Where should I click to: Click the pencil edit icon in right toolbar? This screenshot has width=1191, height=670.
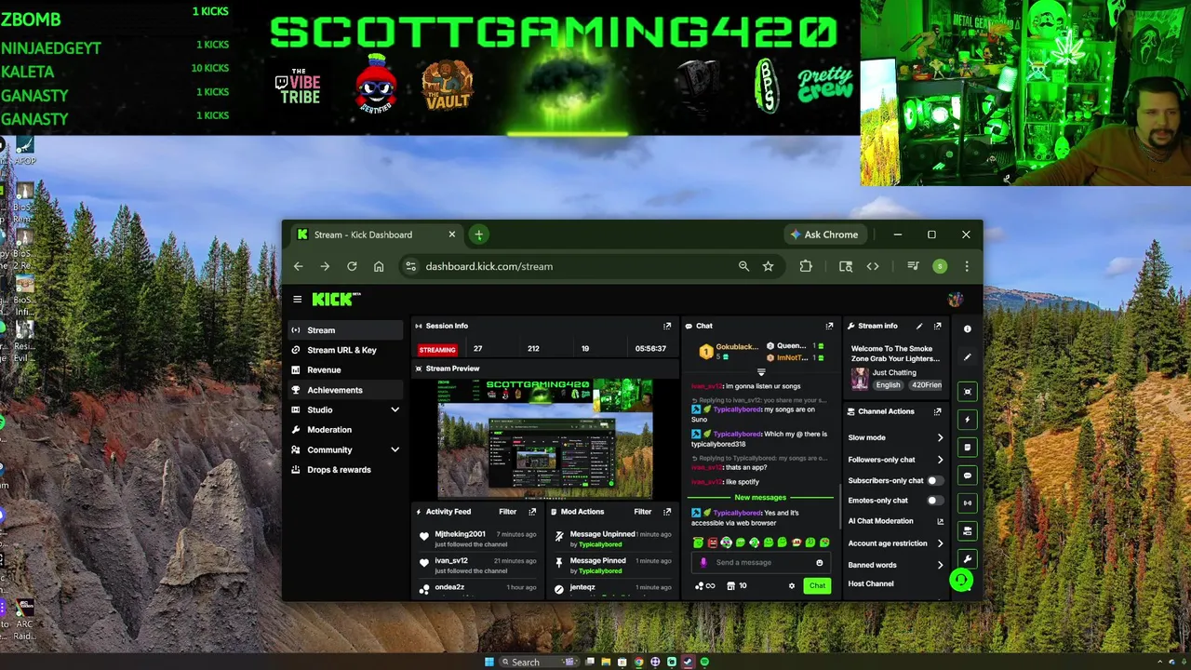[967, 357]
